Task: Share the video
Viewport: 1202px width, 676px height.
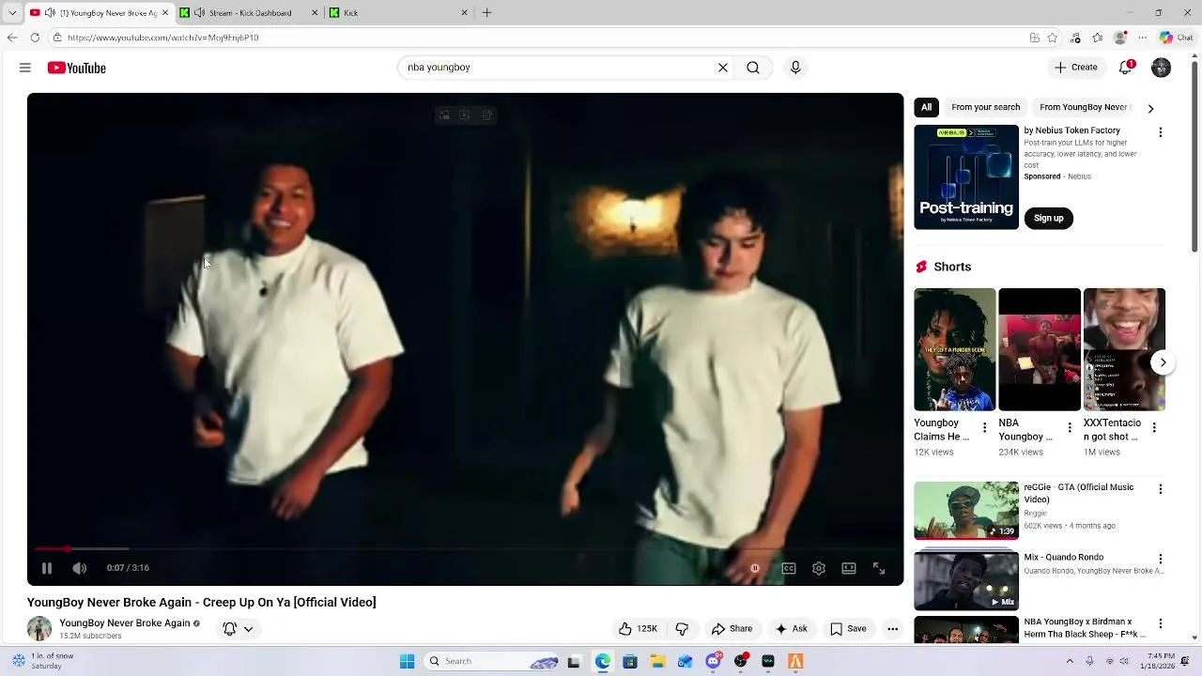Action: [732, 629]
